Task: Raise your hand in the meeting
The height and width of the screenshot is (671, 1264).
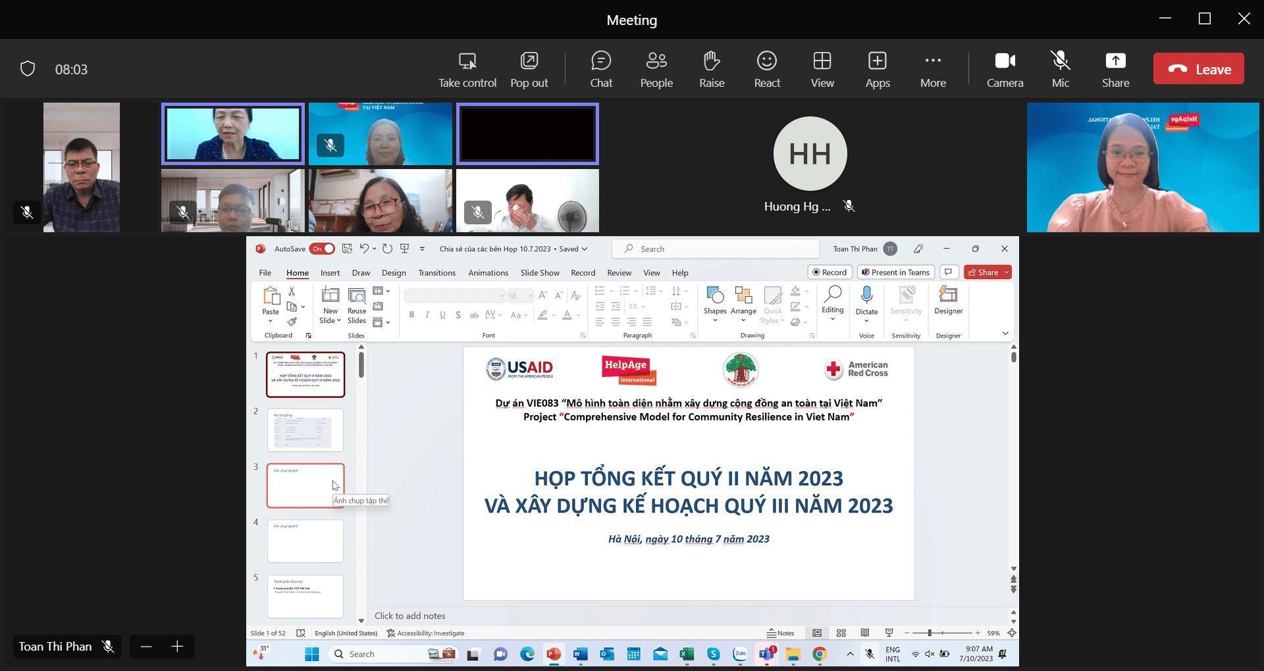Action: 712,69
